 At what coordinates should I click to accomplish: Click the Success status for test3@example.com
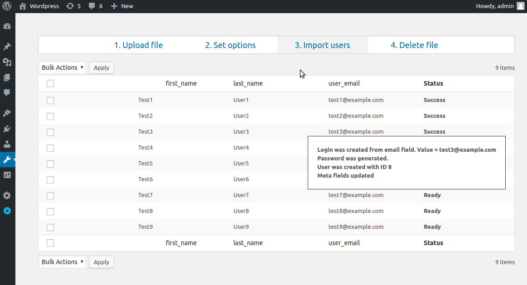pos(434,132)
